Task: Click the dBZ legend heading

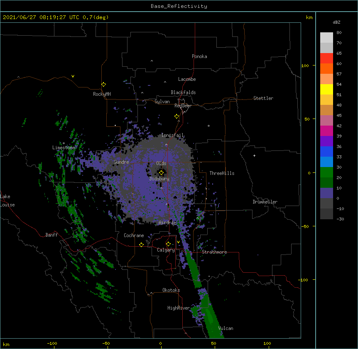Action: [x=336, y=22]
